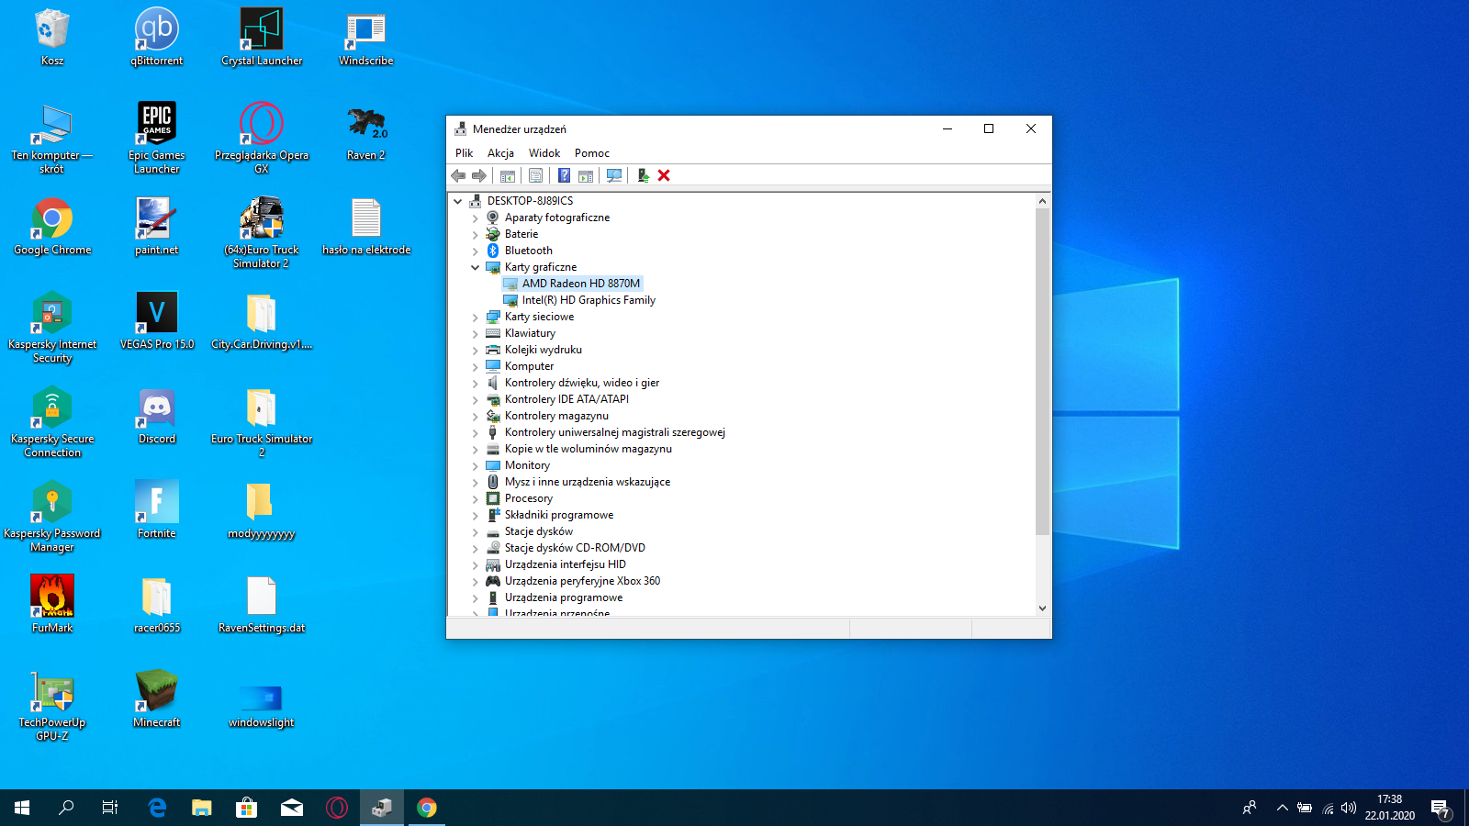This screenshot has width=1469, height=826.
Task: Open the Akcja menu
Action: 500,153
